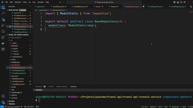The height and width of the screenshot is (108, 193).
Task: Open the Extensions view
Action: (x=3, y=37)
